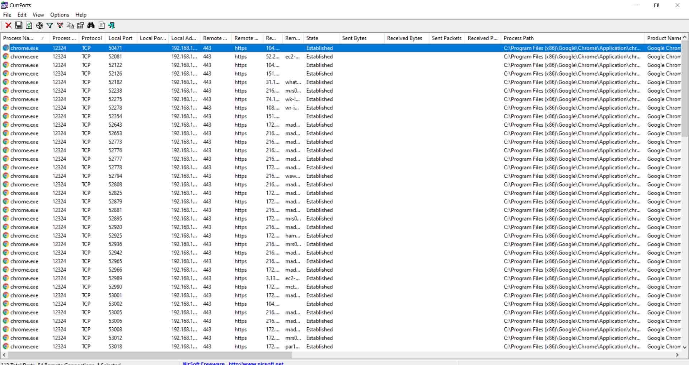Sort by the State column header

point(322,38)
